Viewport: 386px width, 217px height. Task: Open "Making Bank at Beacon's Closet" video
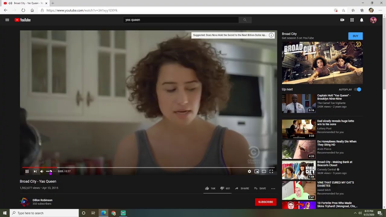(x=335, y=164)
